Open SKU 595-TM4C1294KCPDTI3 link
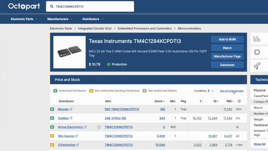Viewport: 268px width, 151px height. pos(122,109)
